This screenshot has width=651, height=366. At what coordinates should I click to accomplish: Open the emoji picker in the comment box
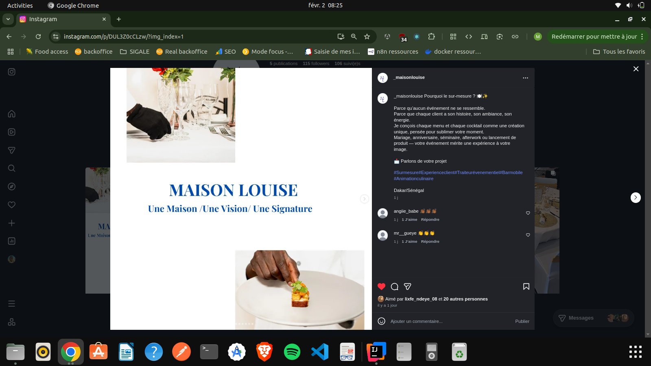pyautogui.click(x=381, y=321)
